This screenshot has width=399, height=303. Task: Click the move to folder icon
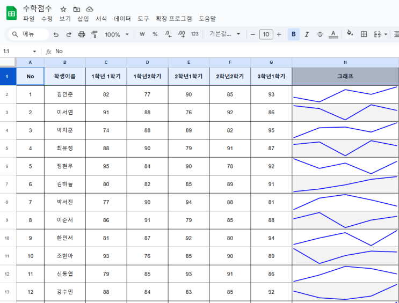(77, 10)
